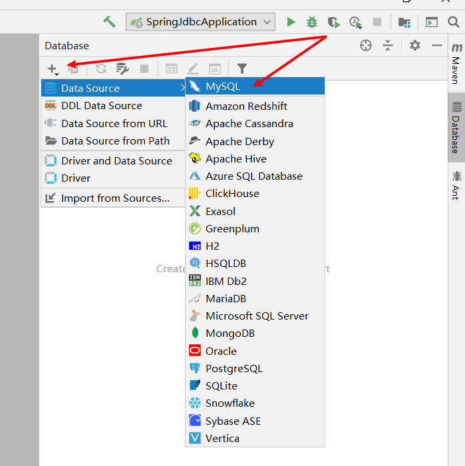
Task: Select SQLite
Action: click(x=255, y=385)
